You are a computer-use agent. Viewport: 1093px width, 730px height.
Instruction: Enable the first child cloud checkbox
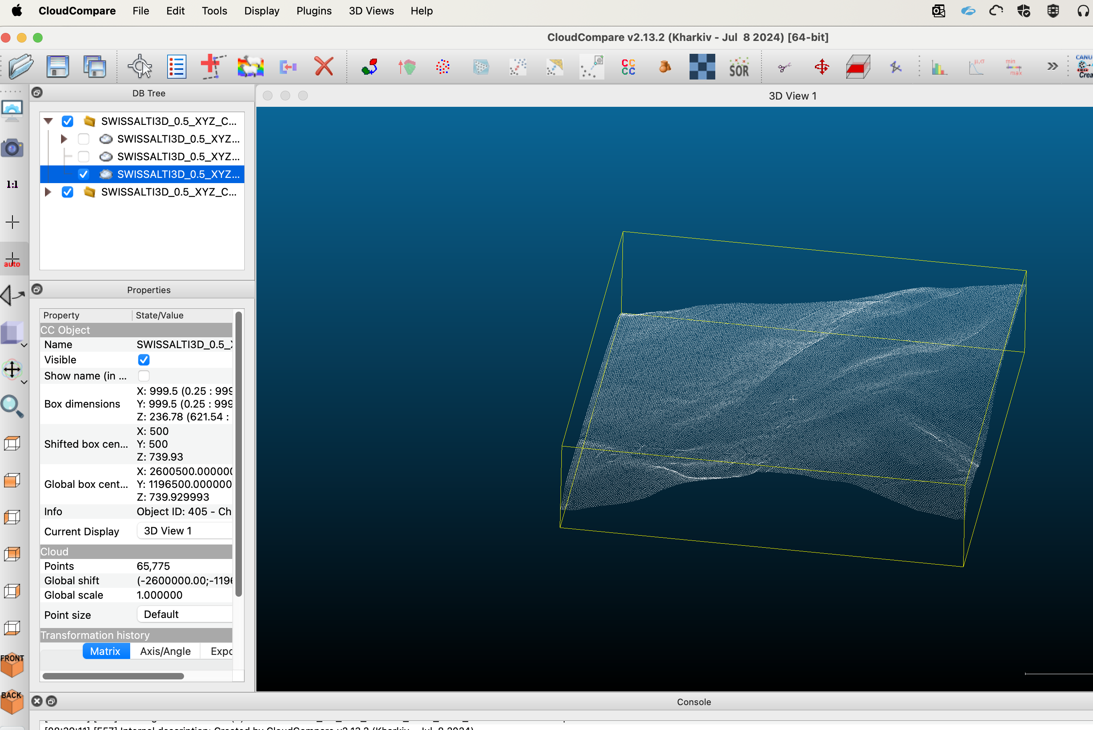click(84, 139)
